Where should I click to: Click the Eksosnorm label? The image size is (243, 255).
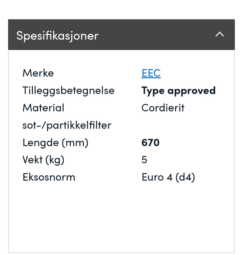click(x=49, y=177)
